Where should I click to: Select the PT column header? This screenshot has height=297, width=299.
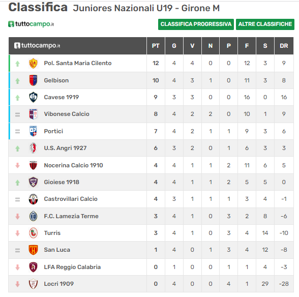pyautogui.click(x=156, y=46)
